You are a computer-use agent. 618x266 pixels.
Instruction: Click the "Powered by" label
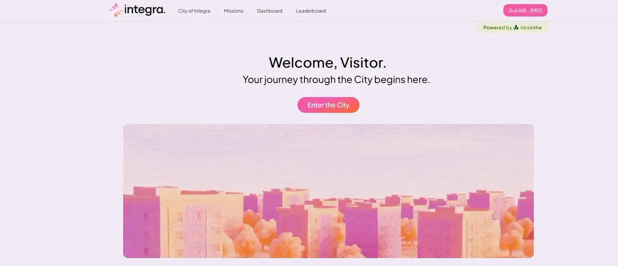coord(497,28)
